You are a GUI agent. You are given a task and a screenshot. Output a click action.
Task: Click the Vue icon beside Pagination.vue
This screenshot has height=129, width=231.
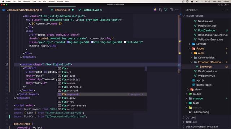coord(195,26)
